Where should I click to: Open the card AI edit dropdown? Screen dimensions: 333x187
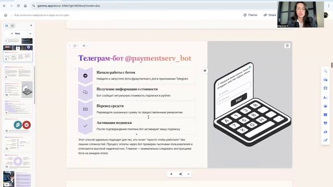pos(85,46)
